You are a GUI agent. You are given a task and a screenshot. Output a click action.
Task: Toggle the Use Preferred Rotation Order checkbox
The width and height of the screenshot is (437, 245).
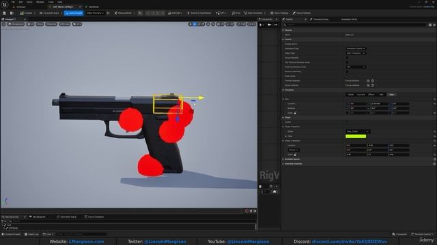point(347,62)
